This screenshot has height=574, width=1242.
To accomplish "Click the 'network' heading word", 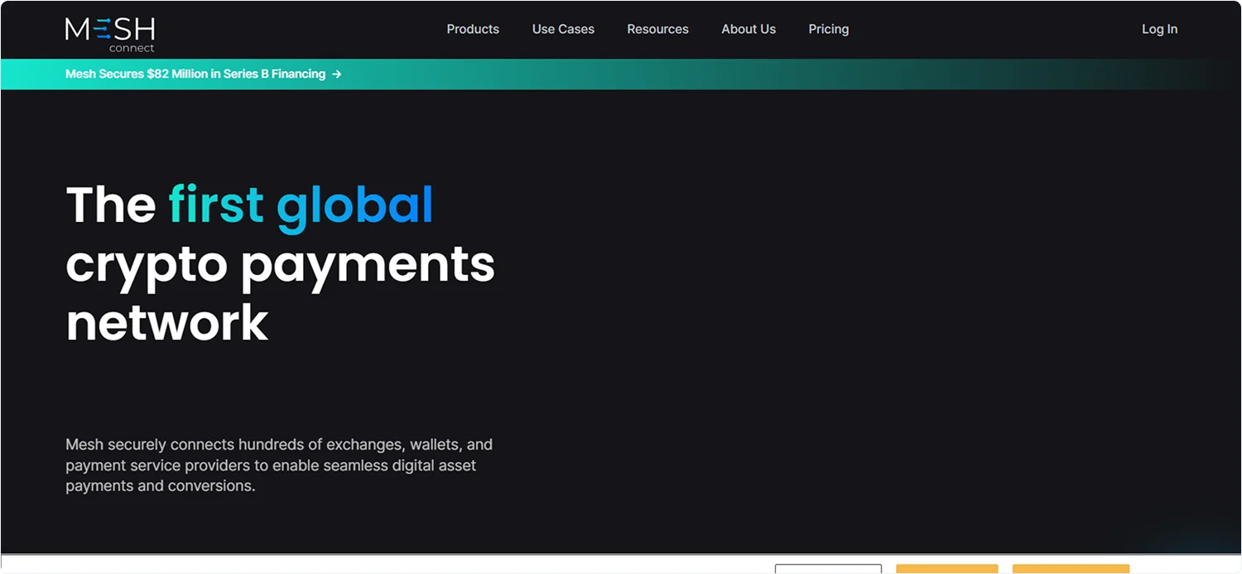I will pyautogui.click(x=167, y=322).
